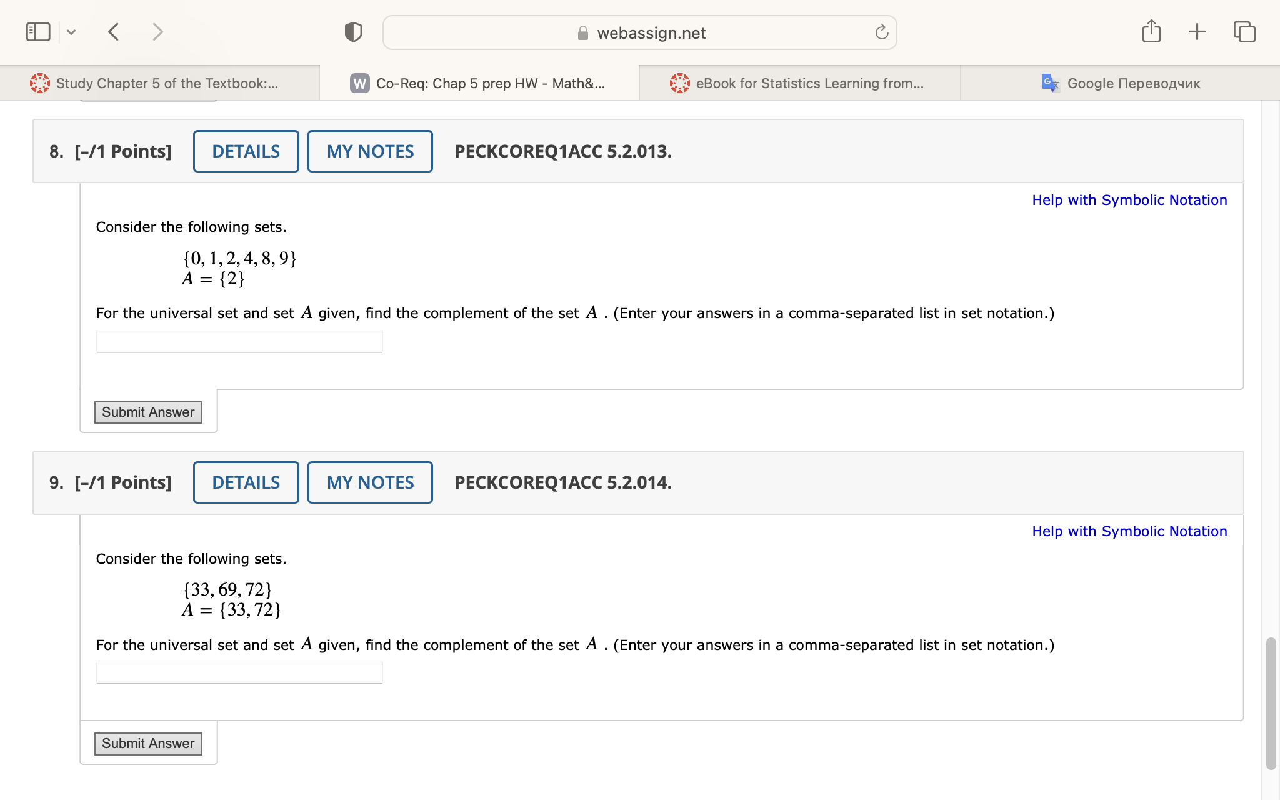1280x800 pixels.
Task: Show the tab overview icon
Action: pos(1244,31)
